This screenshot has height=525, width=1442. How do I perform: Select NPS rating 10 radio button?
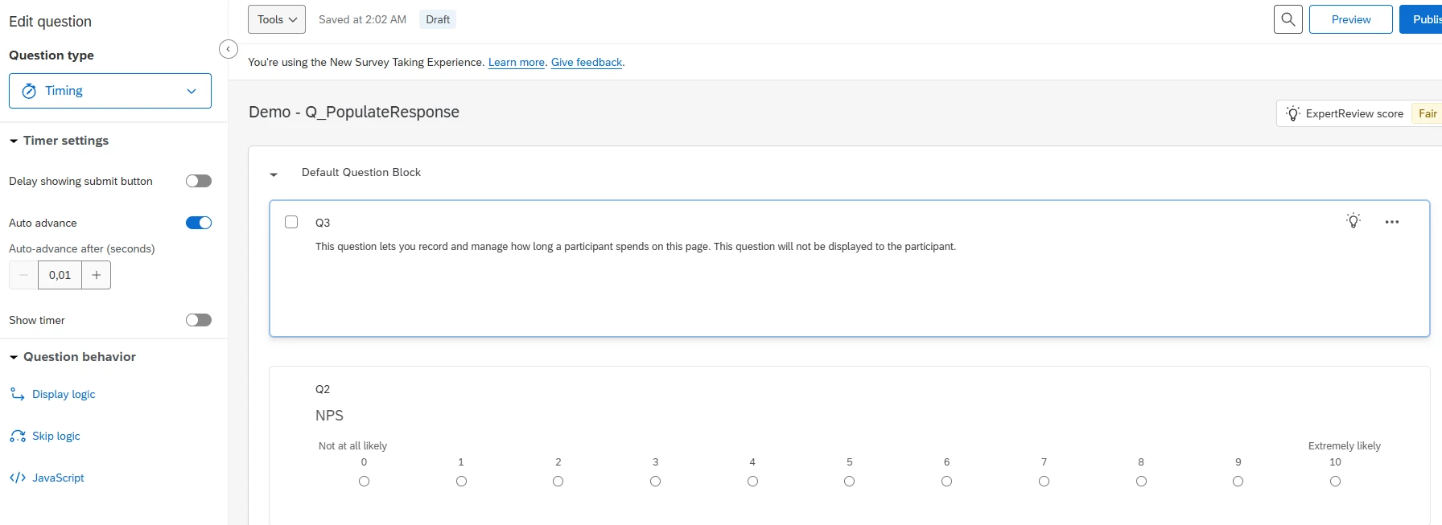coord(1335,481)
